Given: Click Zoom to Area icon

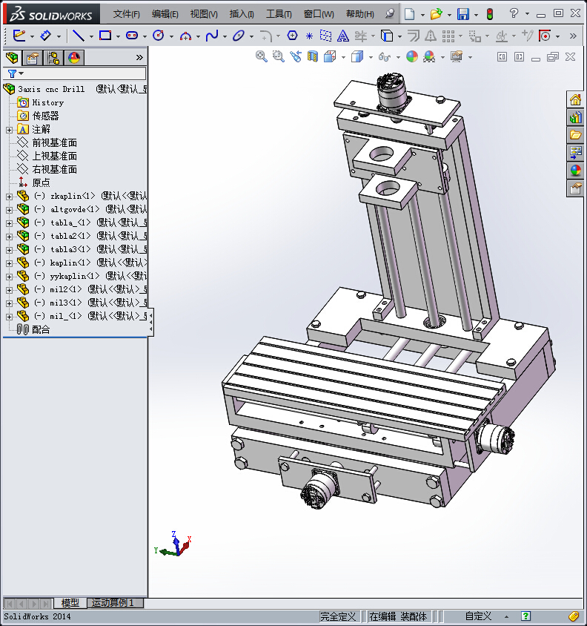Looking at the screenshot, I should pyautogui.click(x=278, y=56).
